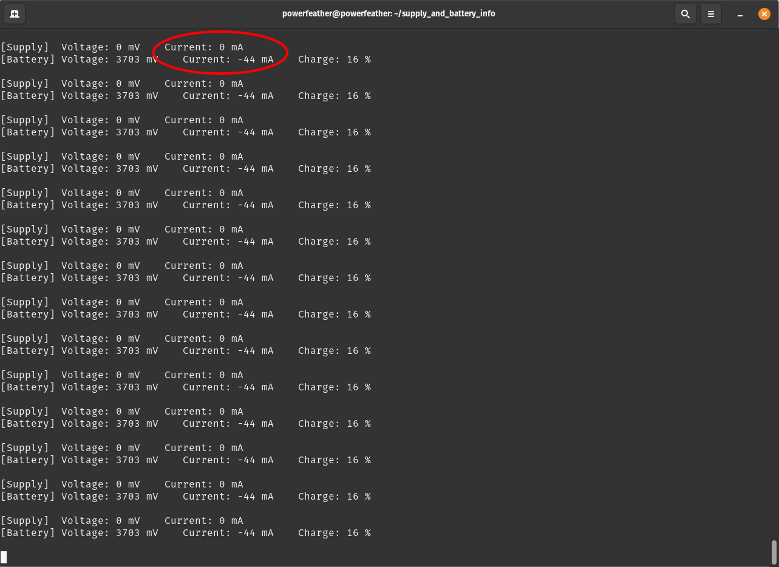Open the hamburger main menu

[x=711, y=13]
